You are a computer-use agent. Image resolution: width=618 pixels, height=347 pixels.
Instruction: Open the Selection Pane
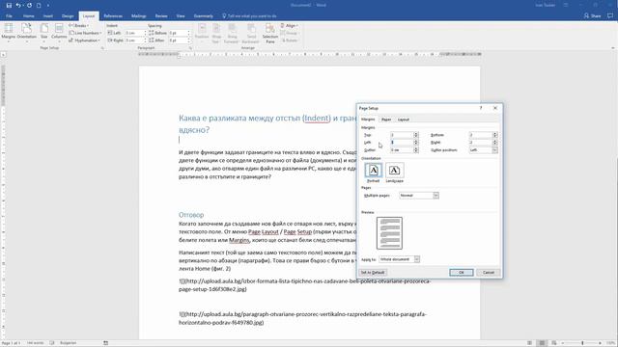click(x=270, y=33)
